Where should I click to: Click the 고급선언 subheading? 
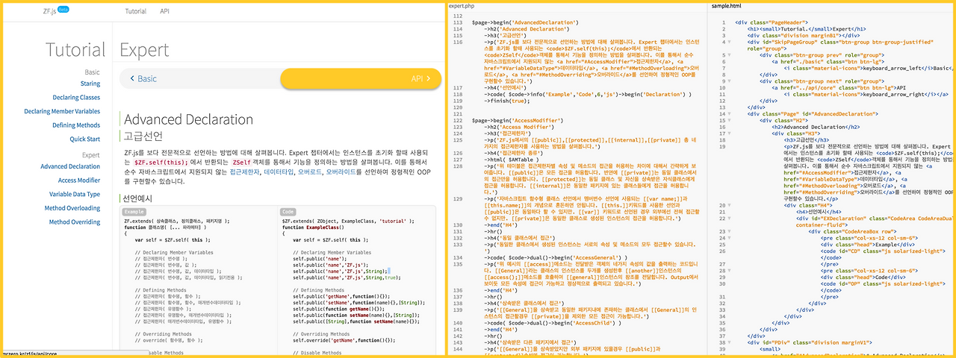143,136
